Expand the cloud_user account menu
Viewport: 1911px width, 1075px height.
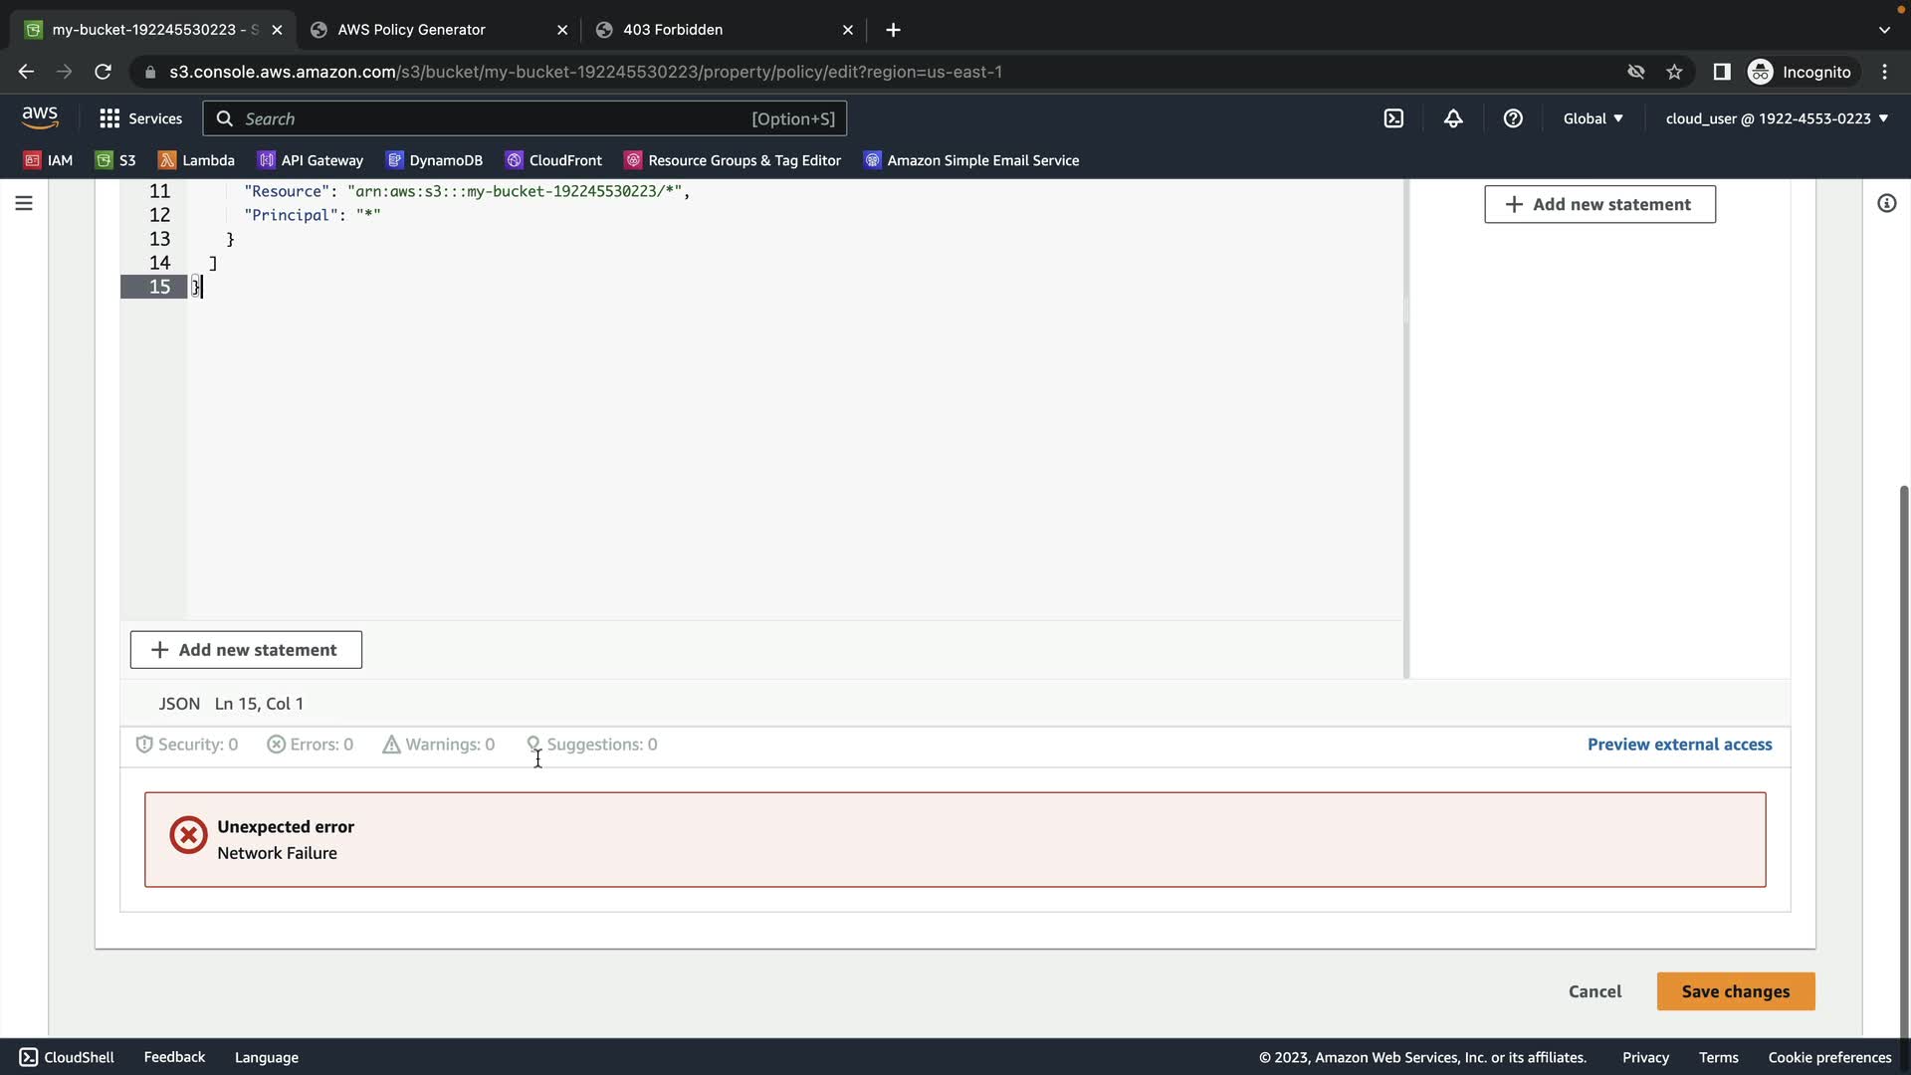click(1777, 118)
